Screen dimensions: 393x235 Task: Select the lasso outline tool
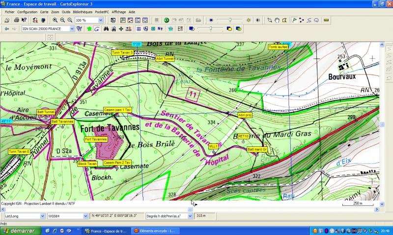316,20
